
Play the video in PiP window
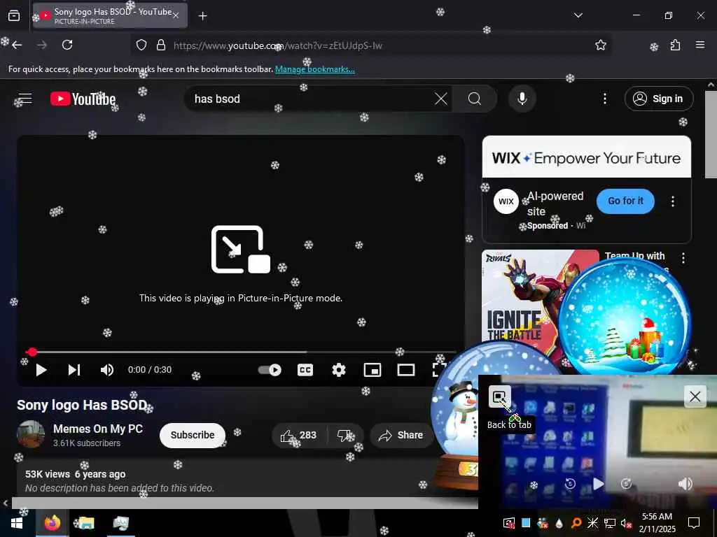pos(598,484)
